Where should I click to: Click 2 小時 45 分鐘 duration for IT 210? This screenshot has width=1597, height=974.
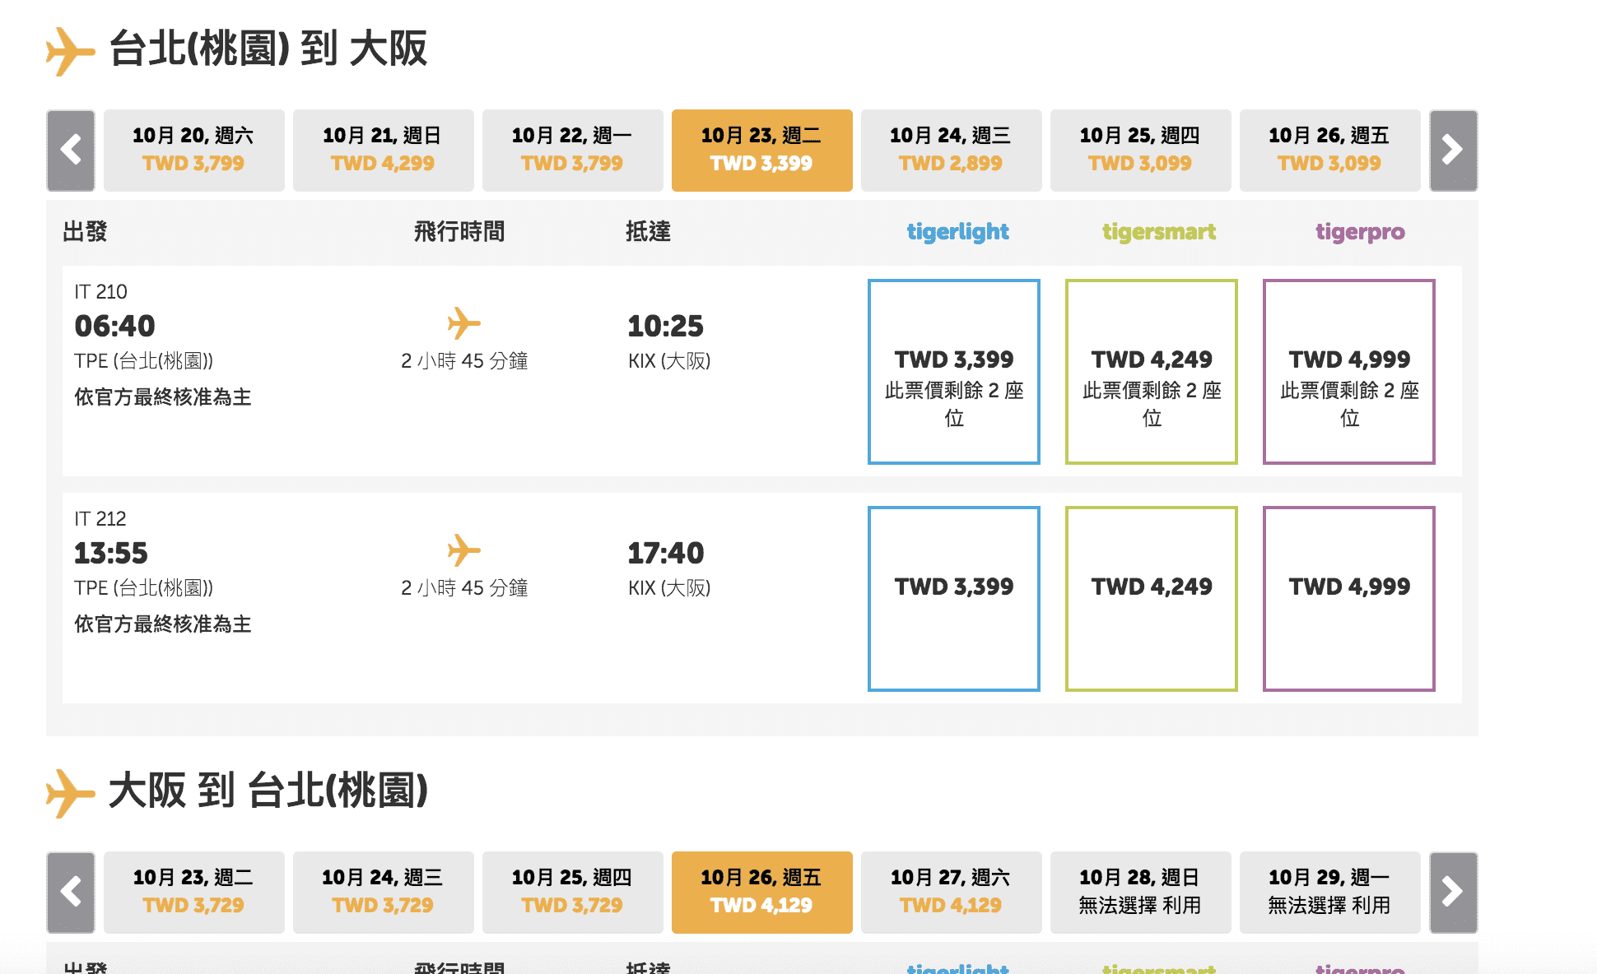pyautogui.click(x=464, y=361)
